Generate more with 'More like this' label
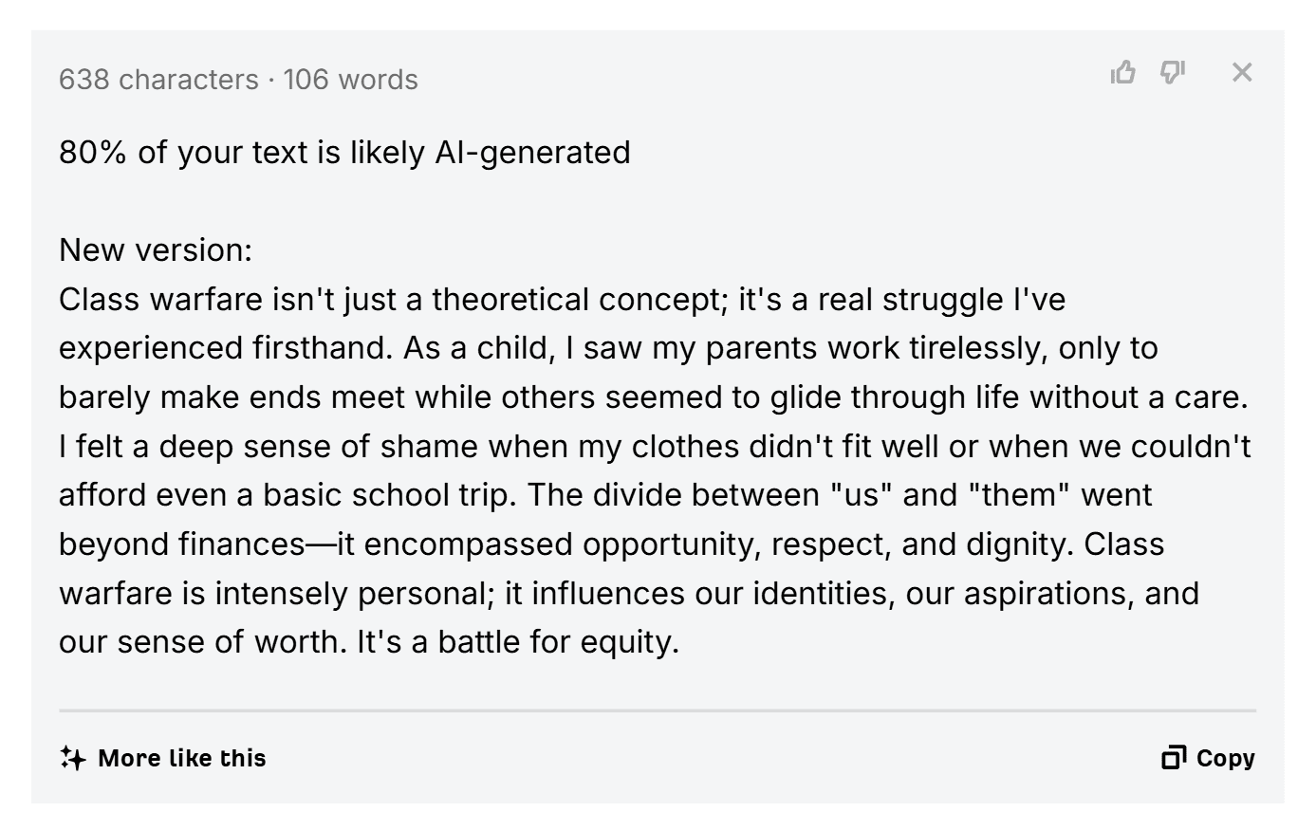 point(182,758)
